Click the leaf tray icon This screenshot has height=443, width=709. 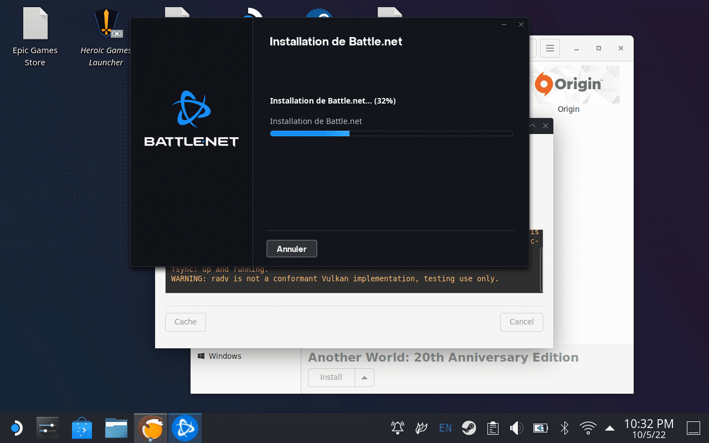(x=422, y=427)
